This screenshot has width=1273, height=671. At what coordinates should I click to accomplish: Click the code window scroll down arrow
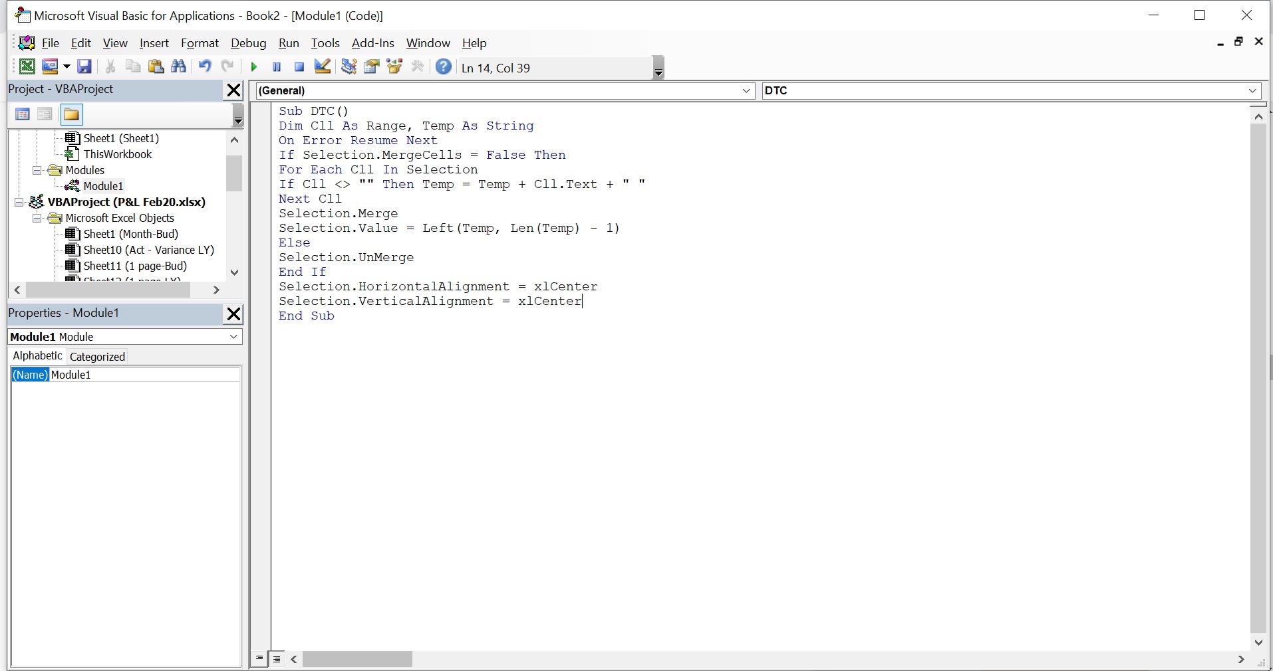pos(1258,642)
